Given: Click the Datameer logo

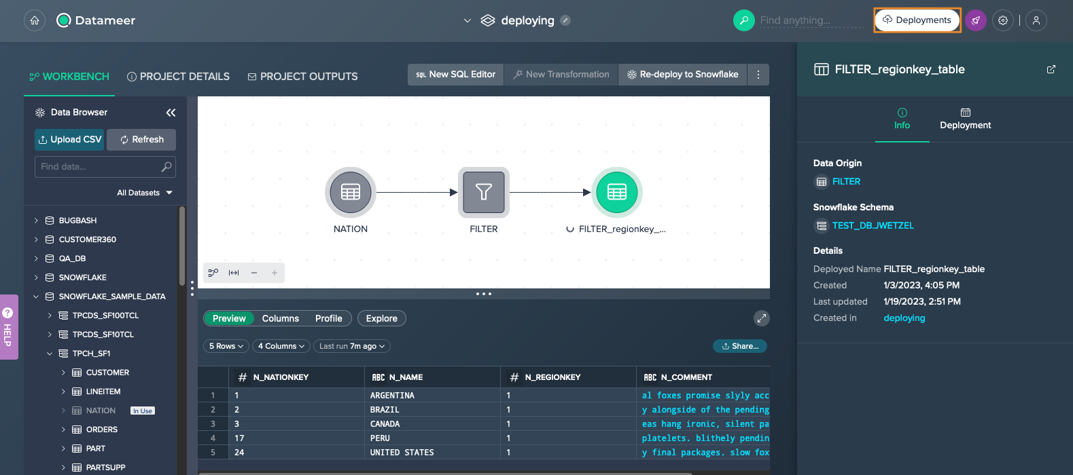Looking at the screenshot, I should pos(96,20).
